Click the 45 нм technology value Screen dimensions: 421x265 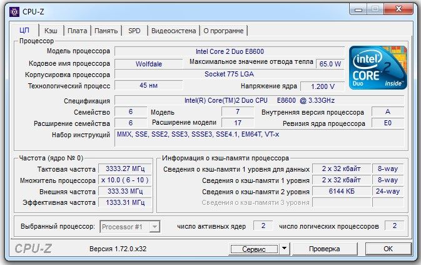[x=149, y=85]
